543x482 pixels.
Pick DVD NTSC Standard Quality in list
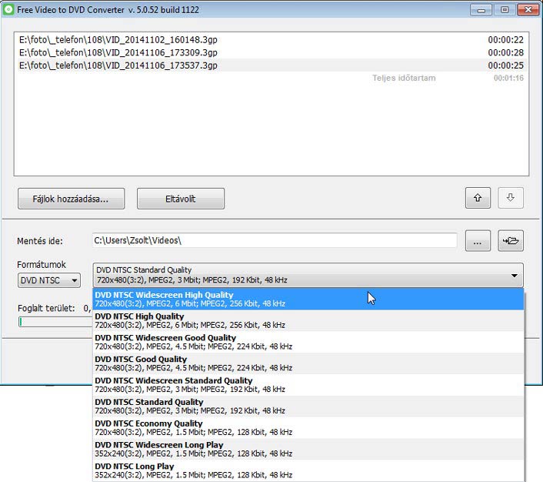[x=308, y=407]
